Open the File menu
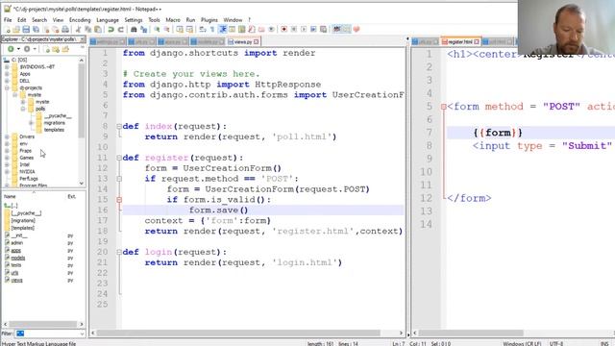 (8, 19)
